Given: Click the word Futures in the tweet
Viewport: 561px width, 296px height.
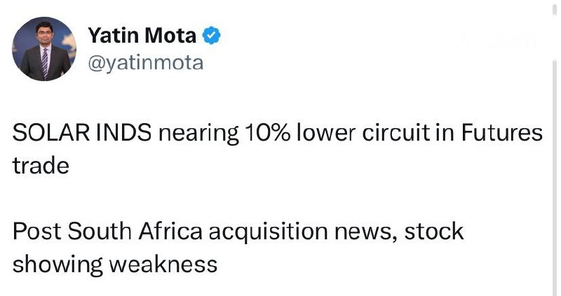Looking at the screenshot, I should click(x=502, y=133).
